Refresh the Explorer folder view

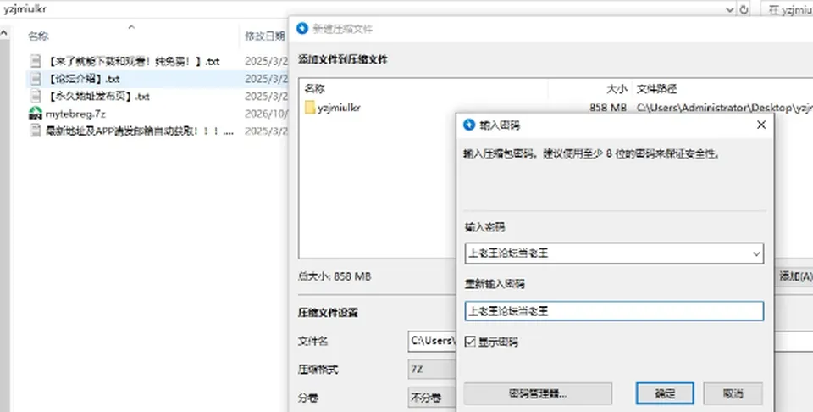click(x=744, y=9)
